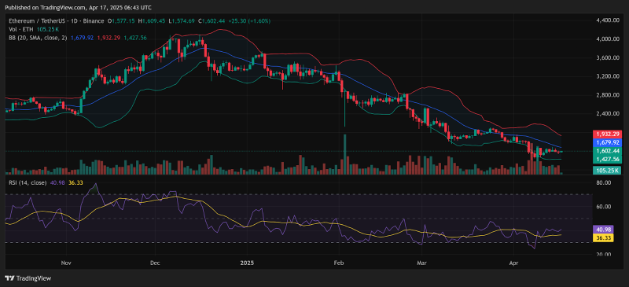This screenshot has width=629, height=287.
Task: Click the red 1,932.29 upper band price tag
Action: (606, 133)
